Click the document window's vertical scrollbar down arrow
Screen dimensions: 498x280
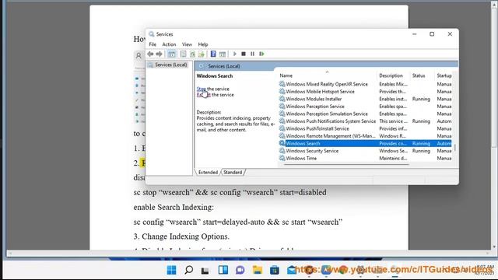click(x=494, y=247)
